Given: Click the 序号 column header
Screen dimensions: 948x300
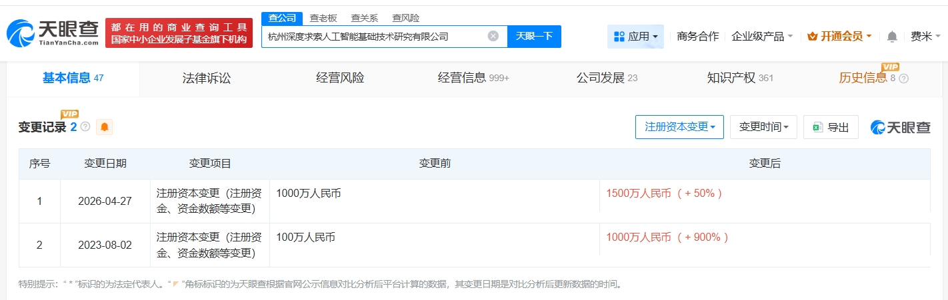Looking at the screenshot, I should 39,164.
